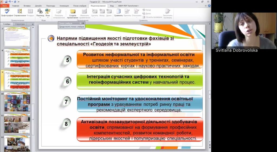This screenshot has width=277, height=152.
Task: Open the Тезаурус thesaurus tool
Action: (x=30, y=13)
